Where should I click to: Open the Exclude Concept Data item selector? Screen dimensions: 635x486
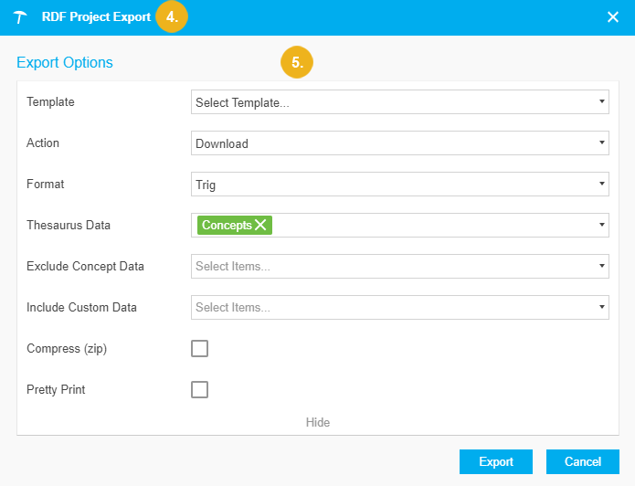400,267
